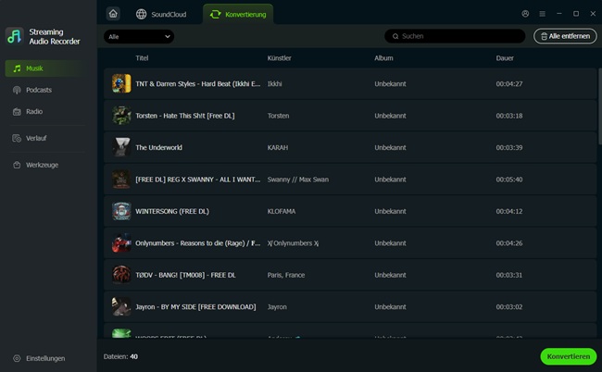Viewport: 602px width, 372px height.
Task: Select TØDV - BANG! [TM008] track
Action: (x=185, y=275)
